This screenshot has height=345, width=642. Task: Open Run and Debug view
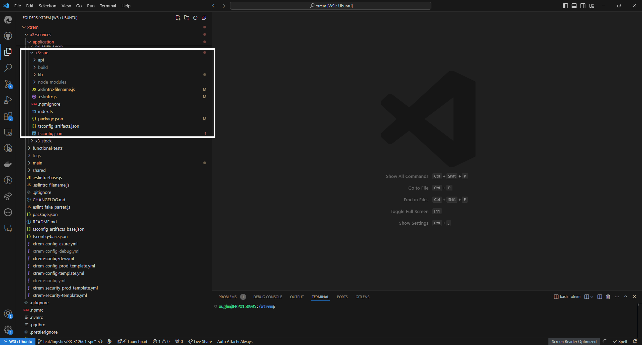(x=8, y=100)
